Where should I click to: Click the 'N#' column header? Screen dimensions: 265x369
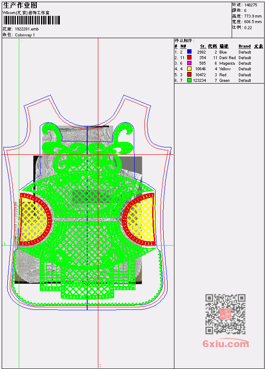[x=183, y=46]
